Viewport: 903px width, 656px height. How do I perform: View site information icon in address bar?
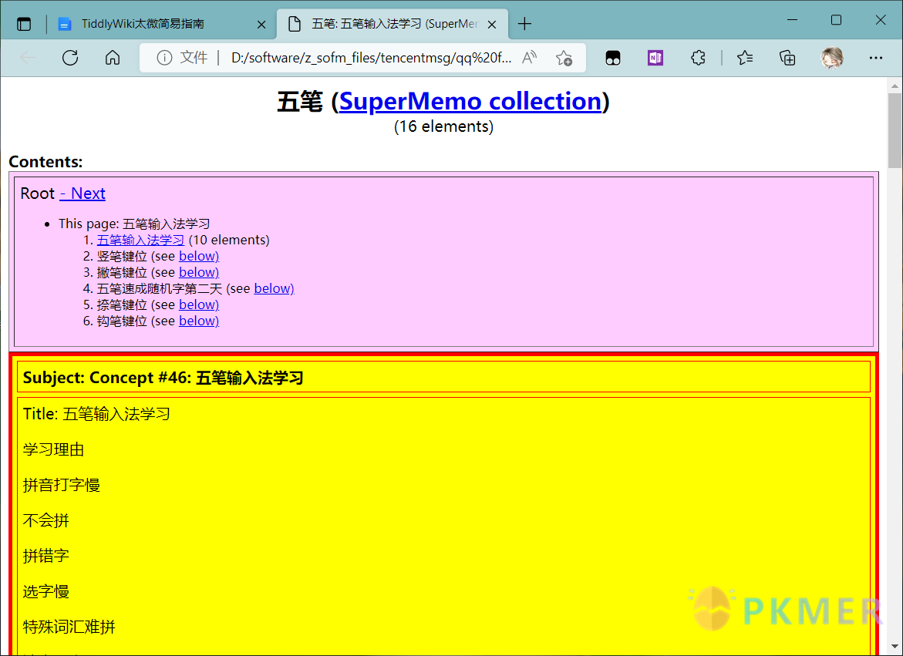click(164, 58)
